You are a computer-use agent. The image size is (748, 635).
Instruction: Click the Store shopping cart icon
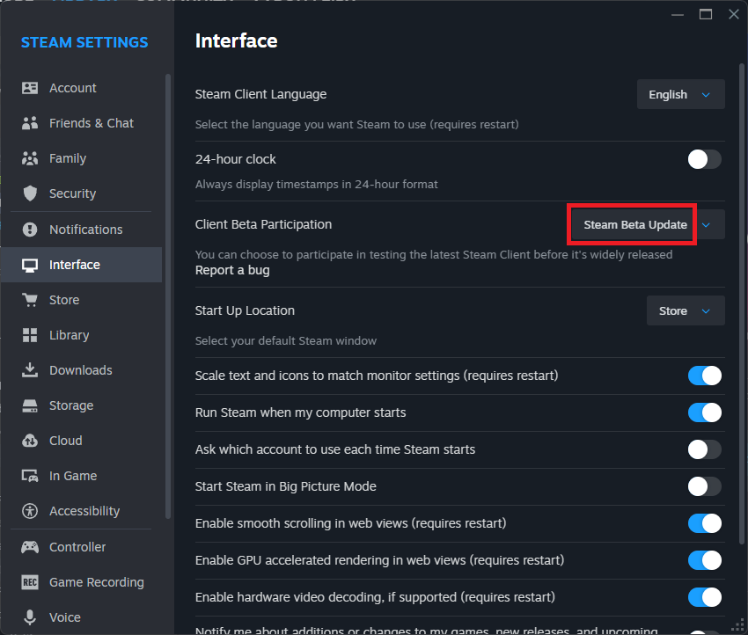pos(30,300)
